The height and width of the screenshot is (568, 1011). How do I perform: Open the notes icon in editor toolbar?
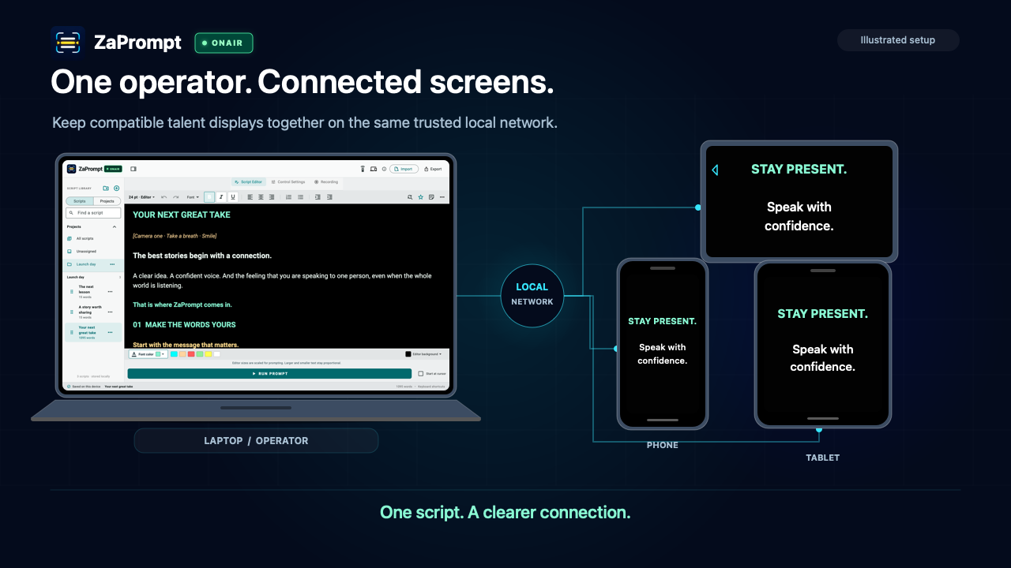431,197
